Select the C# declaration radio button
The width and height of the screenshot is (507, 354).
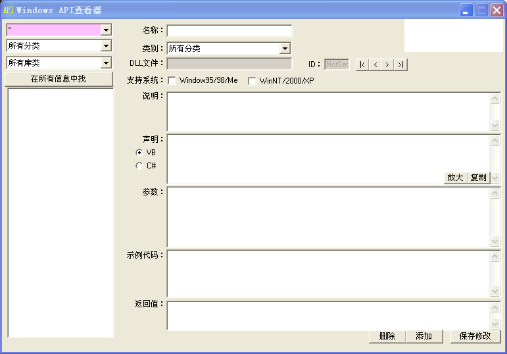[x=139, y=166]
